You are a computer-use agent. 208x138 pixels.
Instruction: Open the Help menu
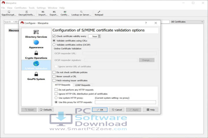point(62,8)
